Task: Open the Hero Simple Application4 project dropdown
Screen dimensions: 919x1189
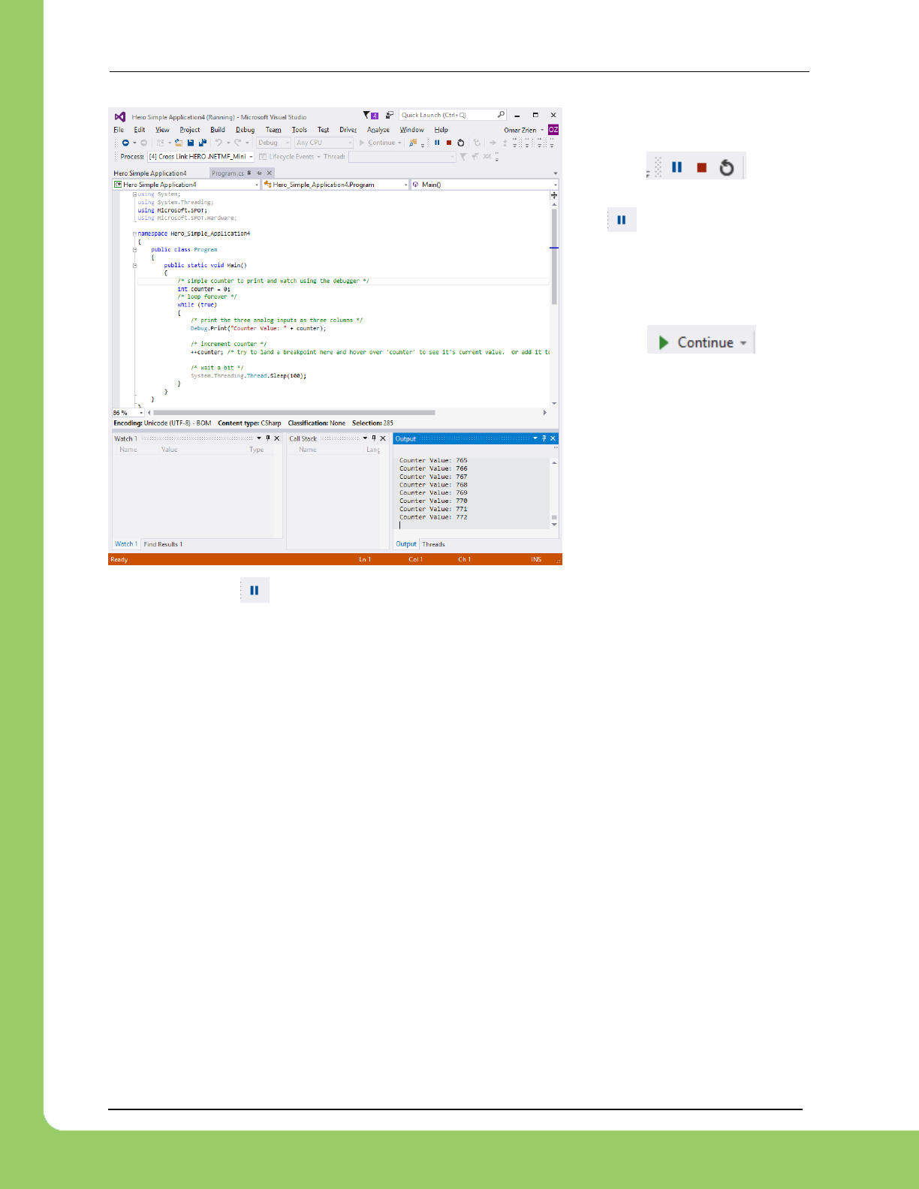Action: pos(186,185)
